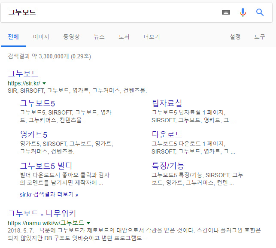
Task: Click the SIR, SIRSOFT description snippet
Action: (x=77, y=91)
